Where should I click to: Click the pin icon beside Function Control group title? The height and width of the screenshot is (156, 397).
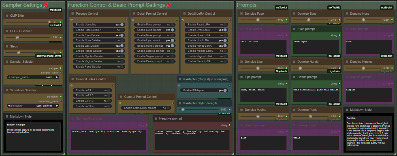(168, 5)
